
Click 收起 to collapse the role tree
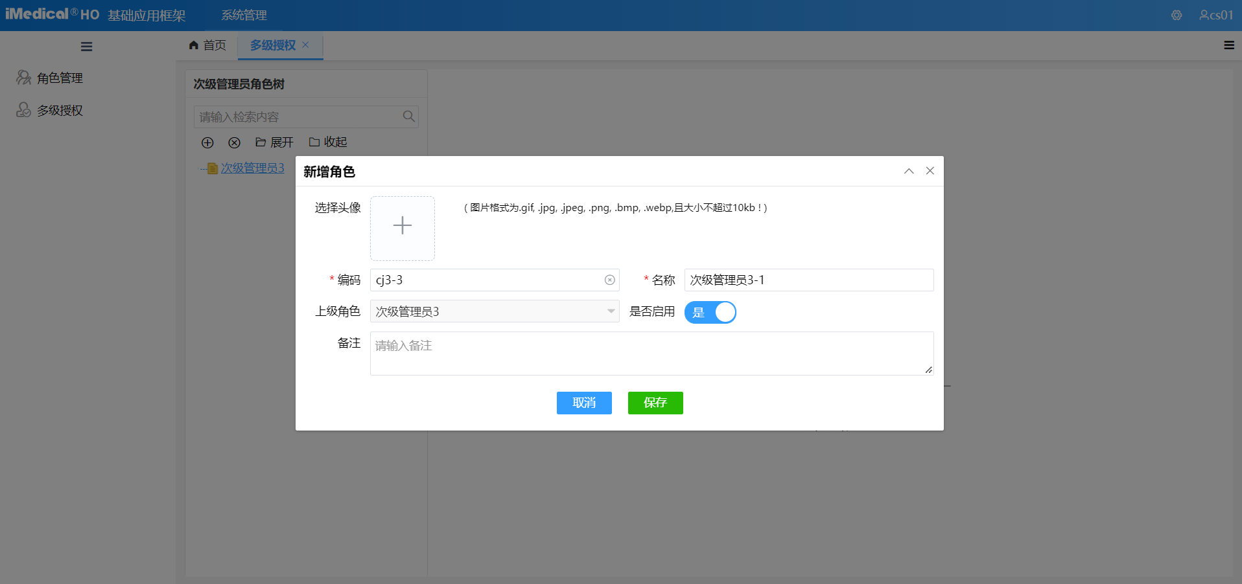pyautogui.click(x=327, y=142)
